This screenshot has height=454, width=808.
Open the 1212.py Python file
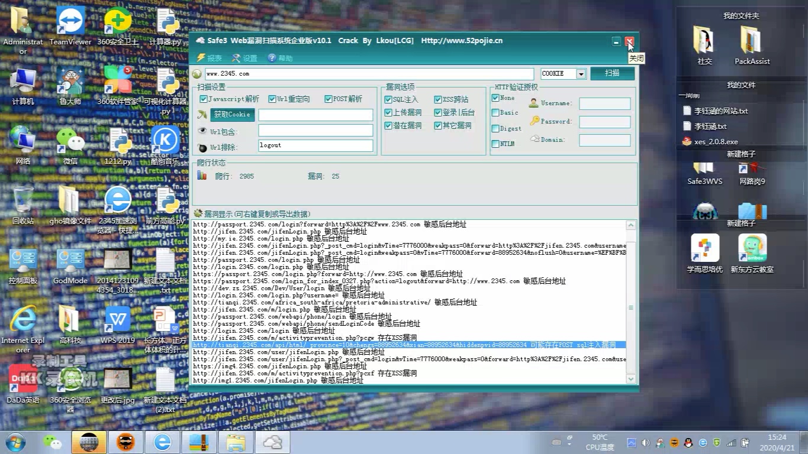pos(118,145)
